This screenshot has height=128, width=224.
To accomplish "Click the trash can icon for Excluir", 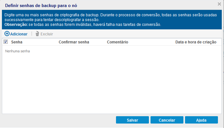I will pos(37,34).
